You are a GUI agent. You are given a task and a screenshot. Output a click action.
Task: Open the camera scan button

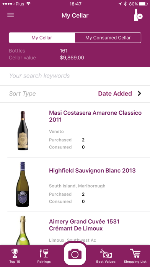point(75,254)
